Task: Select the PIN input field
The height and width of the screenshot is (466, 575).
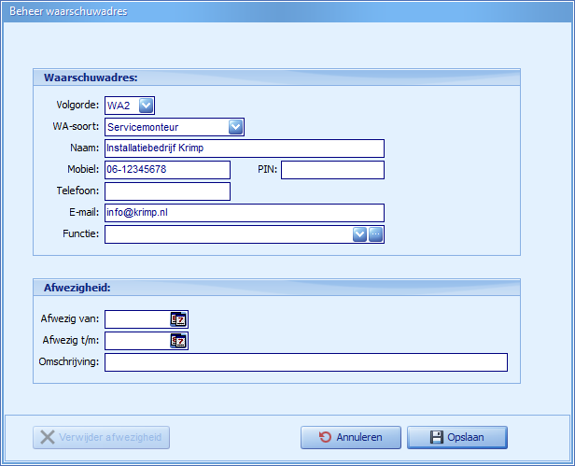Action: pos(333,170)
